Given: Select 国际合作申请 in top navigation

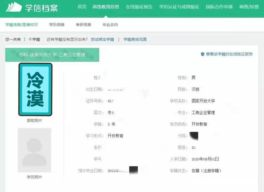Looking at the screenshot, I should (x=219, y=7).
